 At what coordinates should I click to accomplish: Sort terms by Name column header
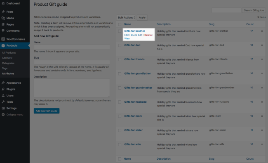coord(127,24)
